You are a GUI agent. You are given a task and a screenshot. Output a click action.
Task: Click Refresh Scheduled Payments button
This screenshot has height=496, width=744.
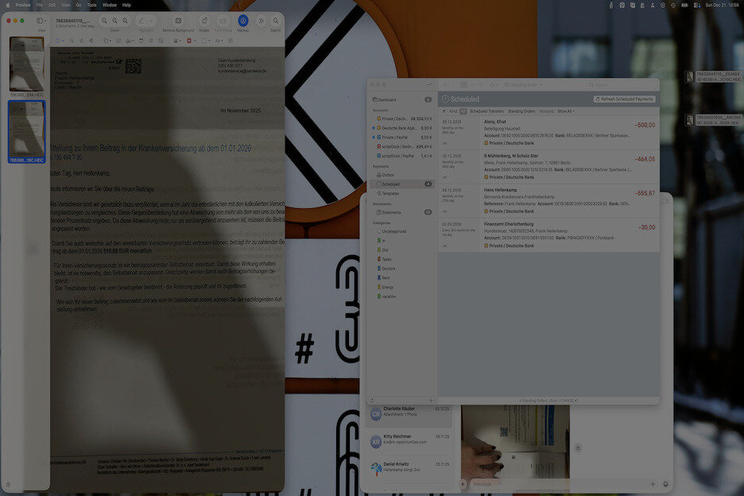coord(624,99)
